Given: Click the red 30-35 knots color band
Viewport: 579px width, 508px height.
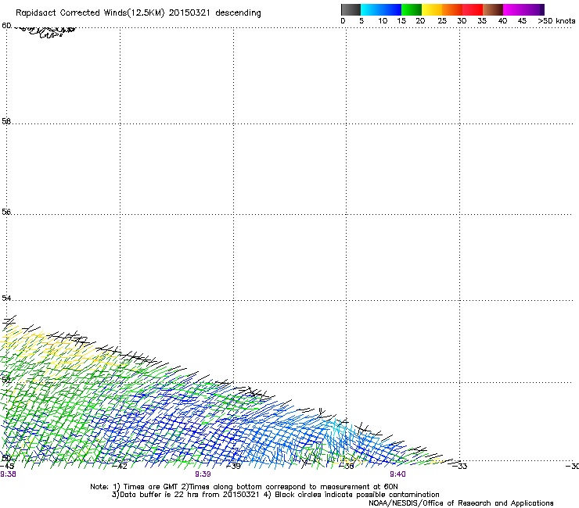Looking at the screenshot, I should click(x=473, y=9).
